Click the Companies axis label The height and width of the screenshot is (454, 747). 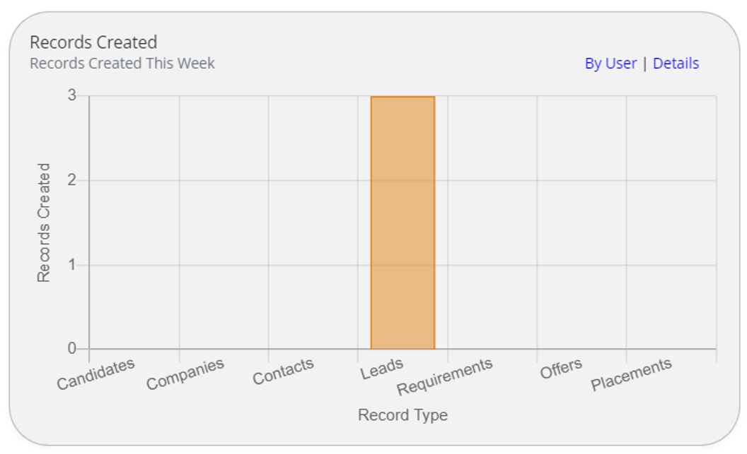[x=185, y=374]
